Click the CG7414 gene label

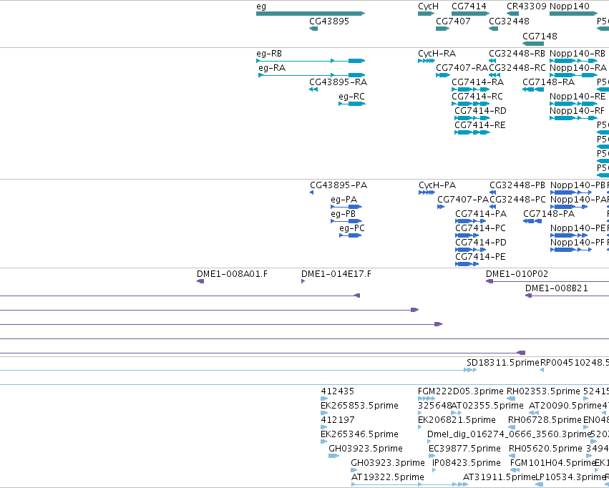pyautogui.click(x=469, y=6)
